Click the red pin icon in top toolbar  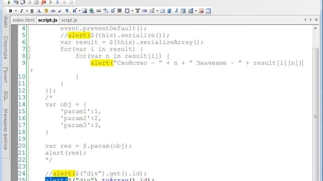click(x=43, y=2)
